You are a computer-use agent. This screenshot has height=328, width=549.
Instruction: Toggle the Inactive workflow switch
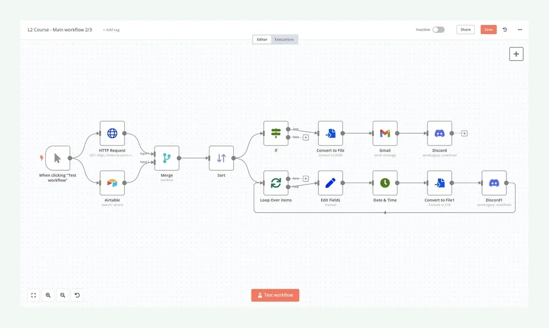point(438,29)
